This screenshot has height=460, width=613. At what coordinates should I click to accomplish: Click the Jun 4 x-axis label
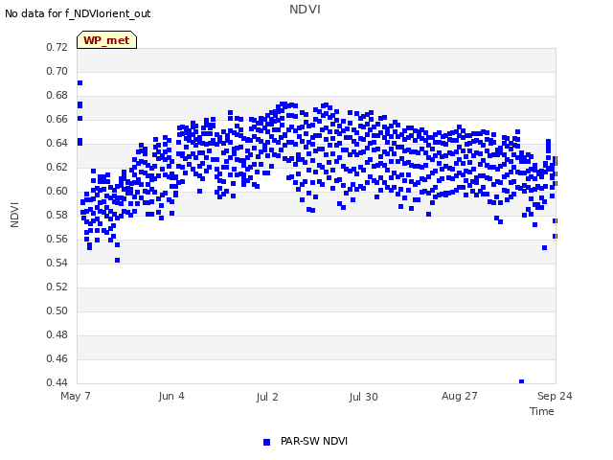[171, 396]
